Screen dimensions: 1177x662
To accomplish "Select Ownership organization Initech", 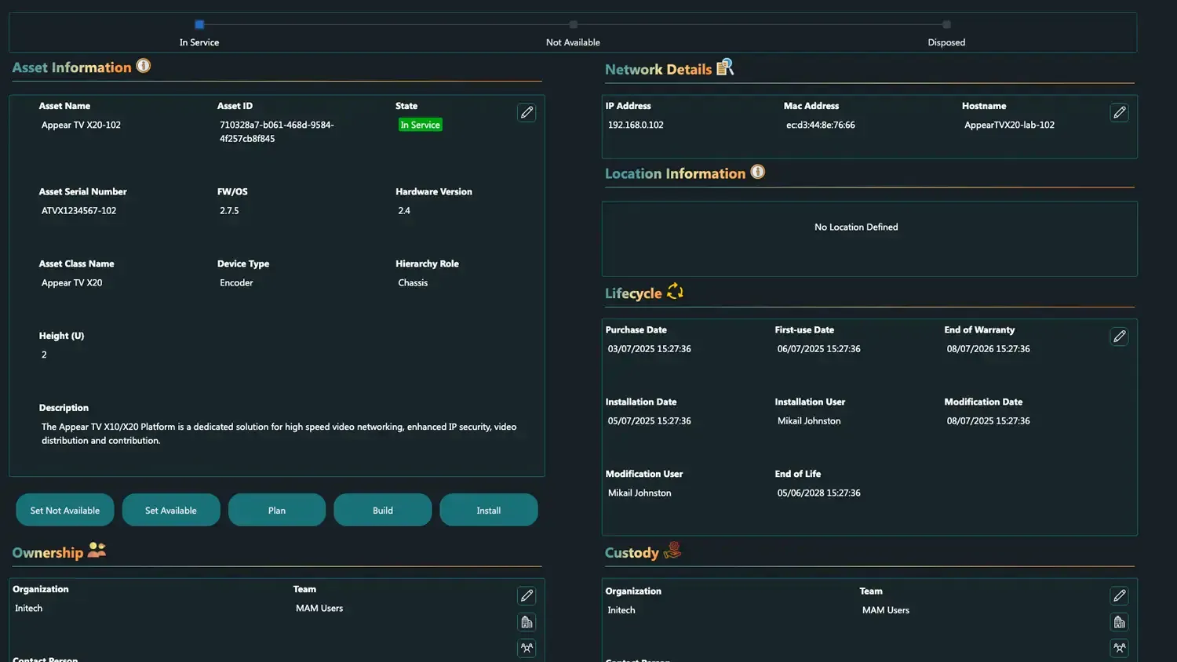I will [28, 608].
